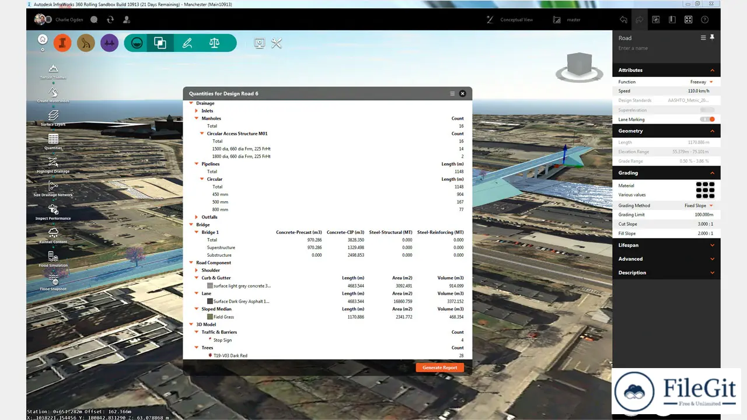Screen dimensions: 747x420
Task: Click the undo arrow
Action: [x=623, y=19]
